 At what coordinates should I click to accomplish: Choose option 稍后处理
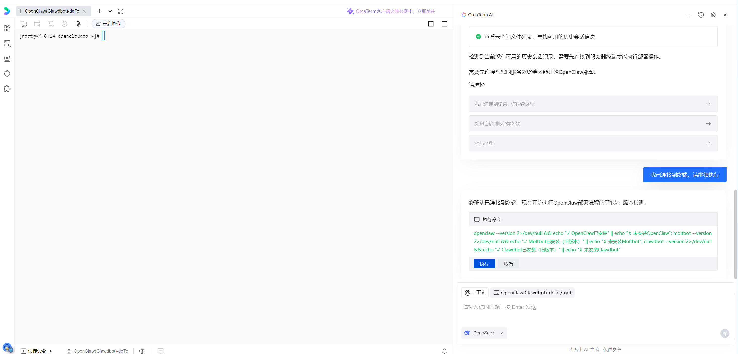coord(593,143)
